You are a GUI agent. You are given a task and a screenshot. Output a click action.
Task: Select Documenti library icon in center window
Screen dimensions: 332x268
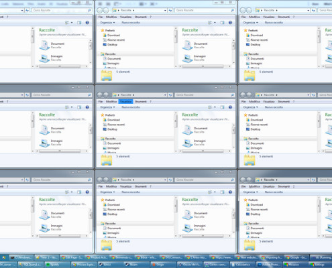pos(187,130)
